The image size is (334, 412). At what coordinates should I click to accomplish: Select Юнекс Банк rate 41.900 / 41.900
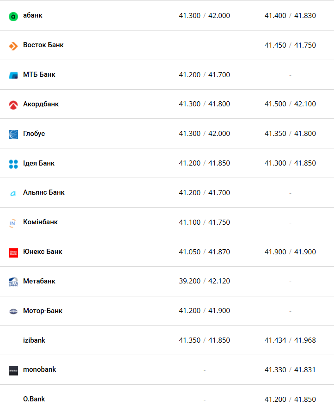click(290, 252)
